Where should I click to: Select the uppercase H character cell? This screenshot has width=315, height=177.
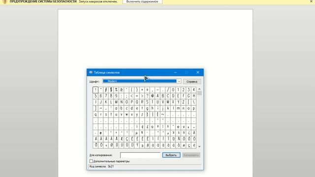tap(193, 96)
